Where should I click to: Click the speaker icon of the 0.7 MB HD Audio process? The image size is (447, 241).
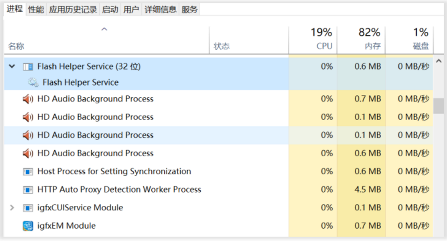[x=28, y=99]
